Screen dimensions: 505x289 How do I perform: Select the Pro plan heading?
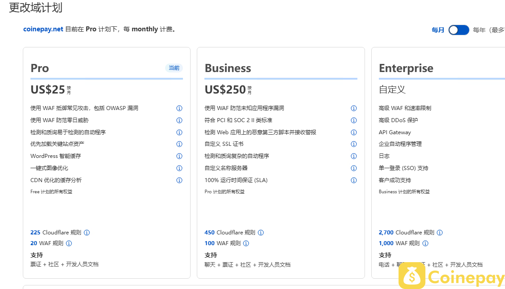pos(40,68)
